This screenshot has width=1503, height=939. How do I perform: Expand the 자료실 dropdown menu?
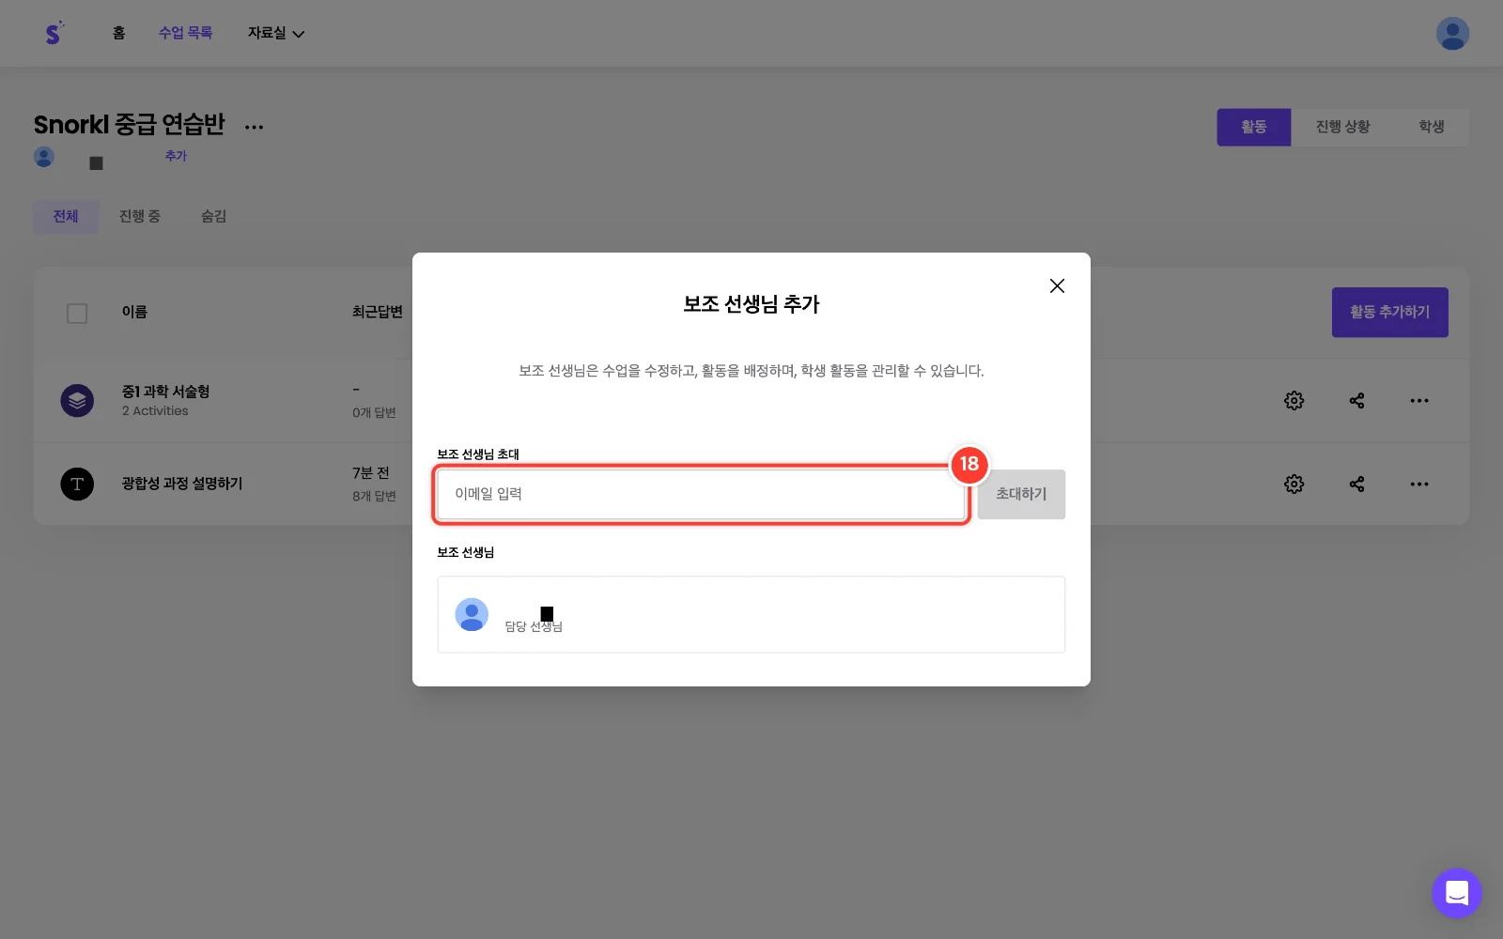tap(276, 33)
